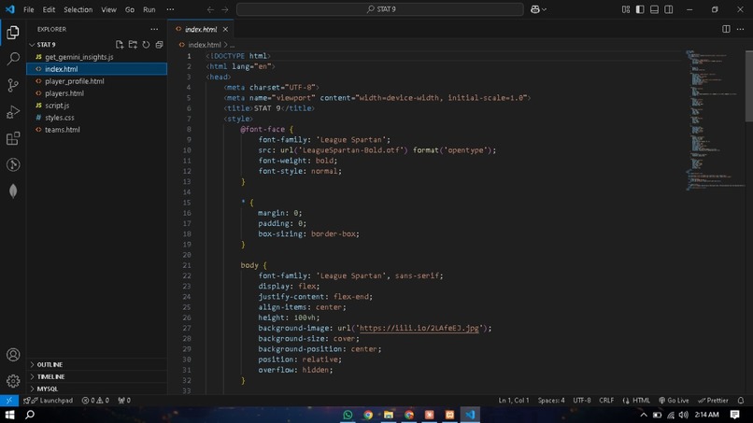Open the Customize Layout button
The image size is (753, 423).
tap(626, 9)
